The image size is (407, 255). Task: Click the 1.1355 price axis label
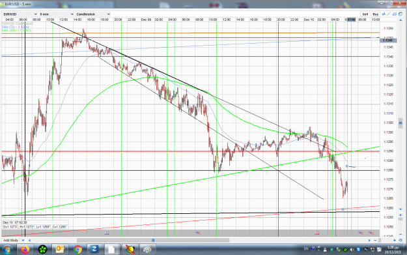coord(388,28)
